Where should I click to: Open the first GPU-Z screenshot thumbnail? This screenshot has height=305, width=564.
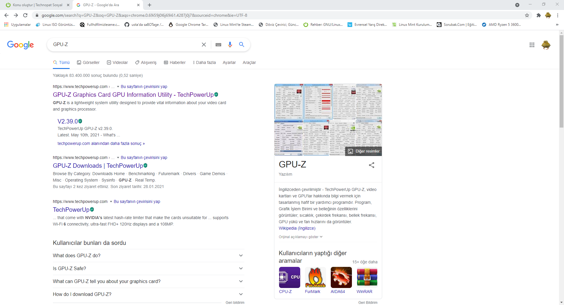[289, 102]
